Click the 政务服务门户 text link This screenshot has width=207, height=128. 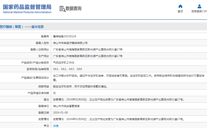click(199, 11)
